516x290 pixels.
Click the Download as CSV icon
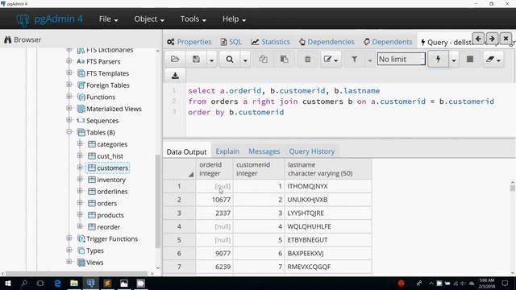(175, 76)
